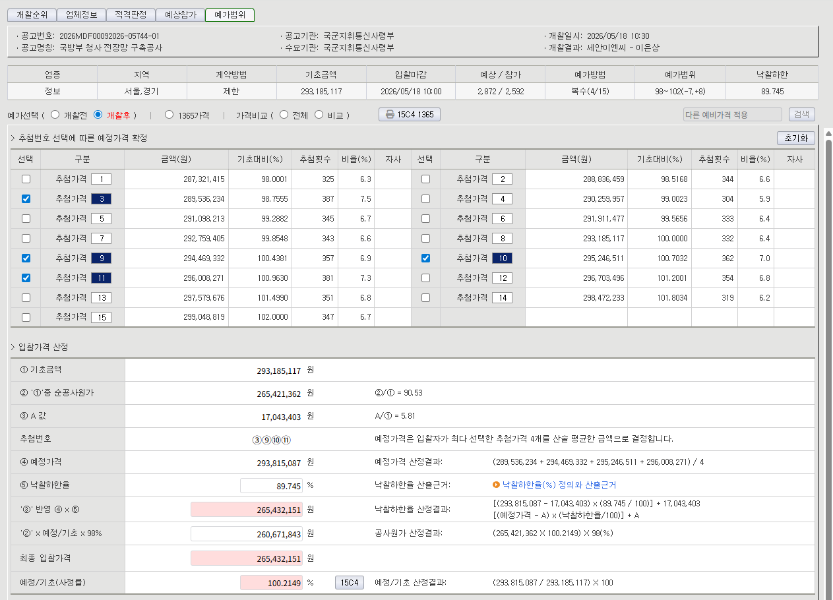Edit the 낙찰하한율 field showing 89.745
This screenshot has width=833, height=600.
[x=271, y=486]
